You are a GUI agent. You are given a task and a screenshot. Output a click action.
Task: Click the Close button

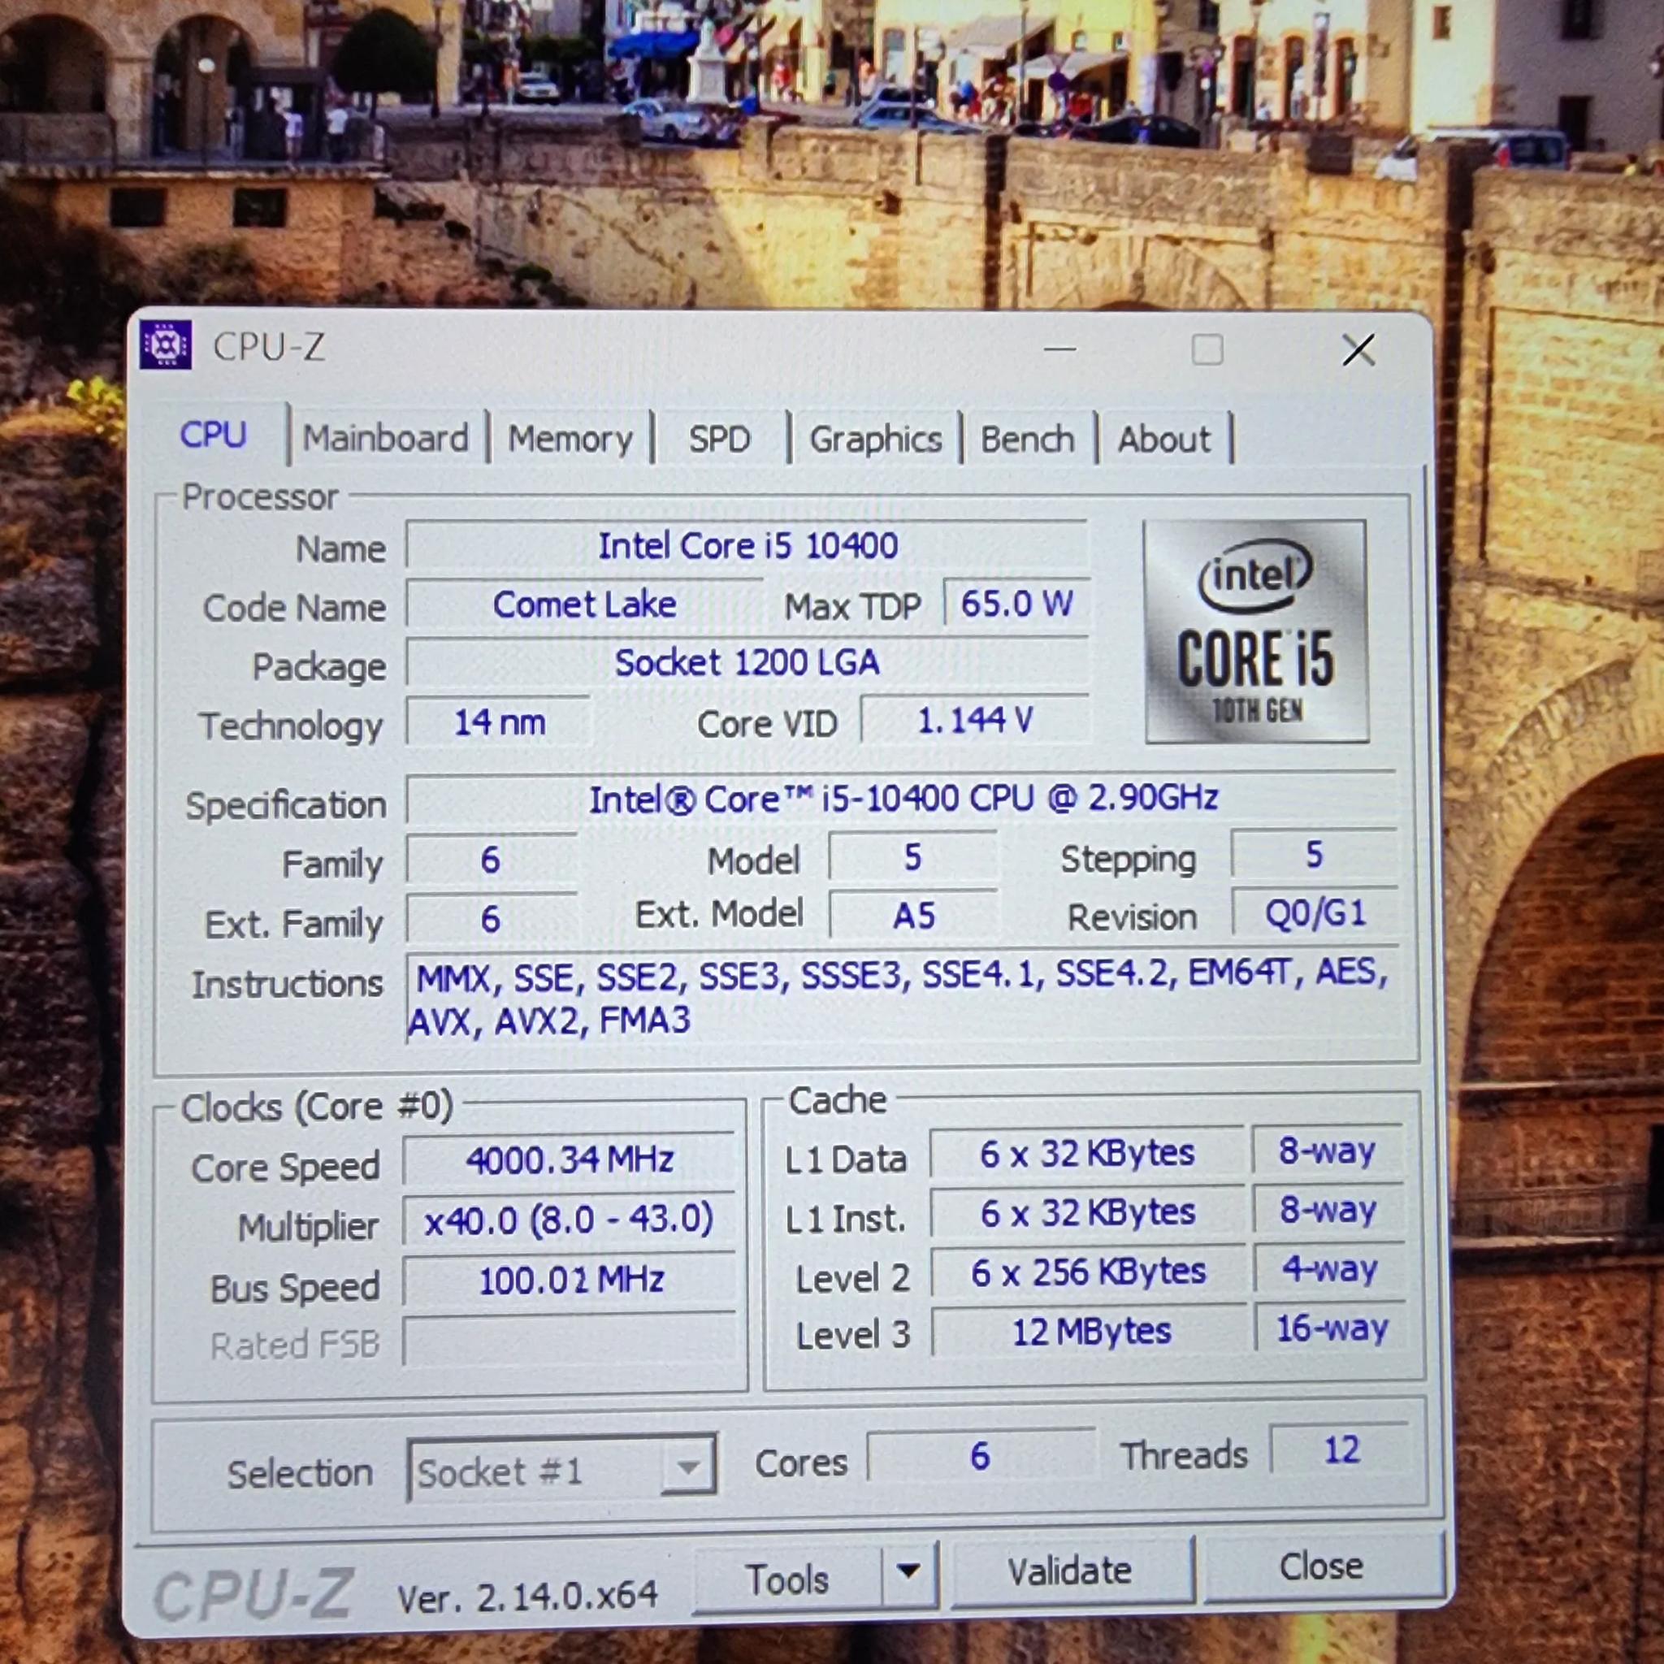(x=1321, y=1566)
